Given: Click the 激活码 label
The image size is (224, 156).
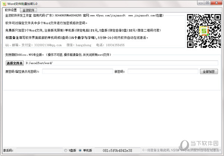Looking at the screenshot, I should 8,150.
